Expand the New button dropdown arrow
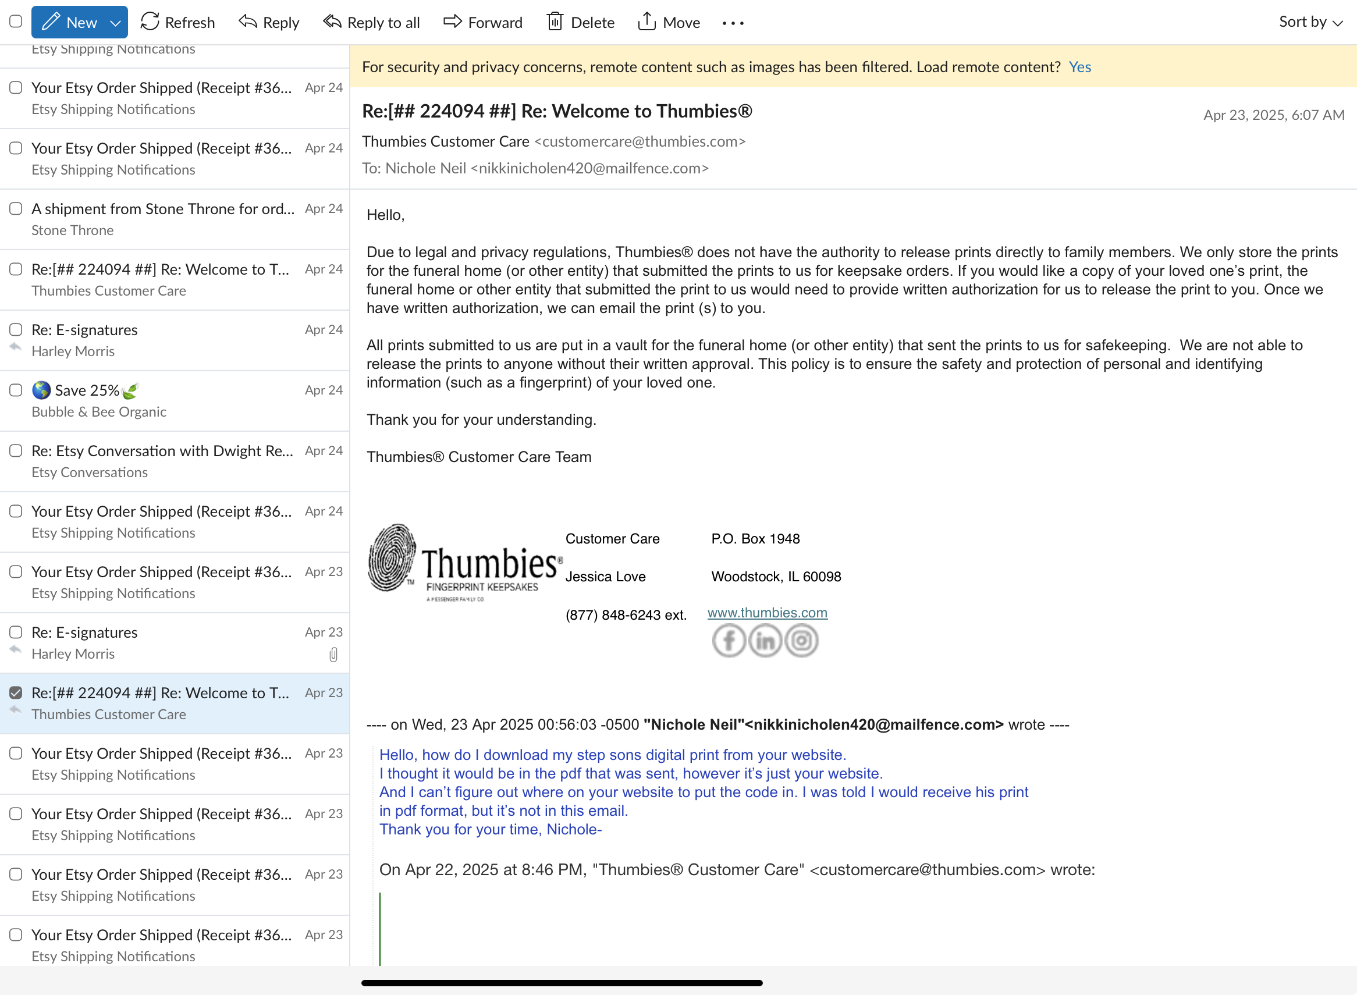The width and height of the screenshot is (1357, 995). click(115, 23)
